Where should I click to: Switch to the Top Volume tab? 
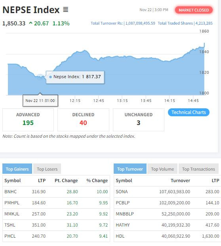click(x=162, y=169)
